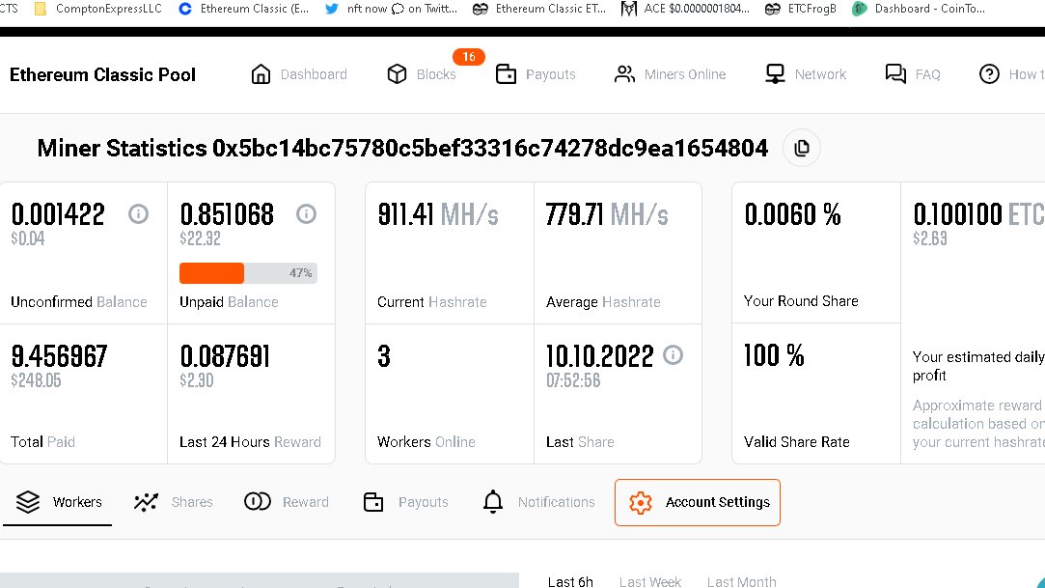The width and height of the screenshot is (1045, 588).
Task: Click the $248.05 total paid amount
Action: click(36, 380)
